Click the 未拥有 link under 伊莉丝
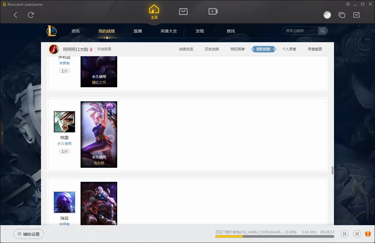Viewport: 375px width, 243px height. tap(64, 63)
